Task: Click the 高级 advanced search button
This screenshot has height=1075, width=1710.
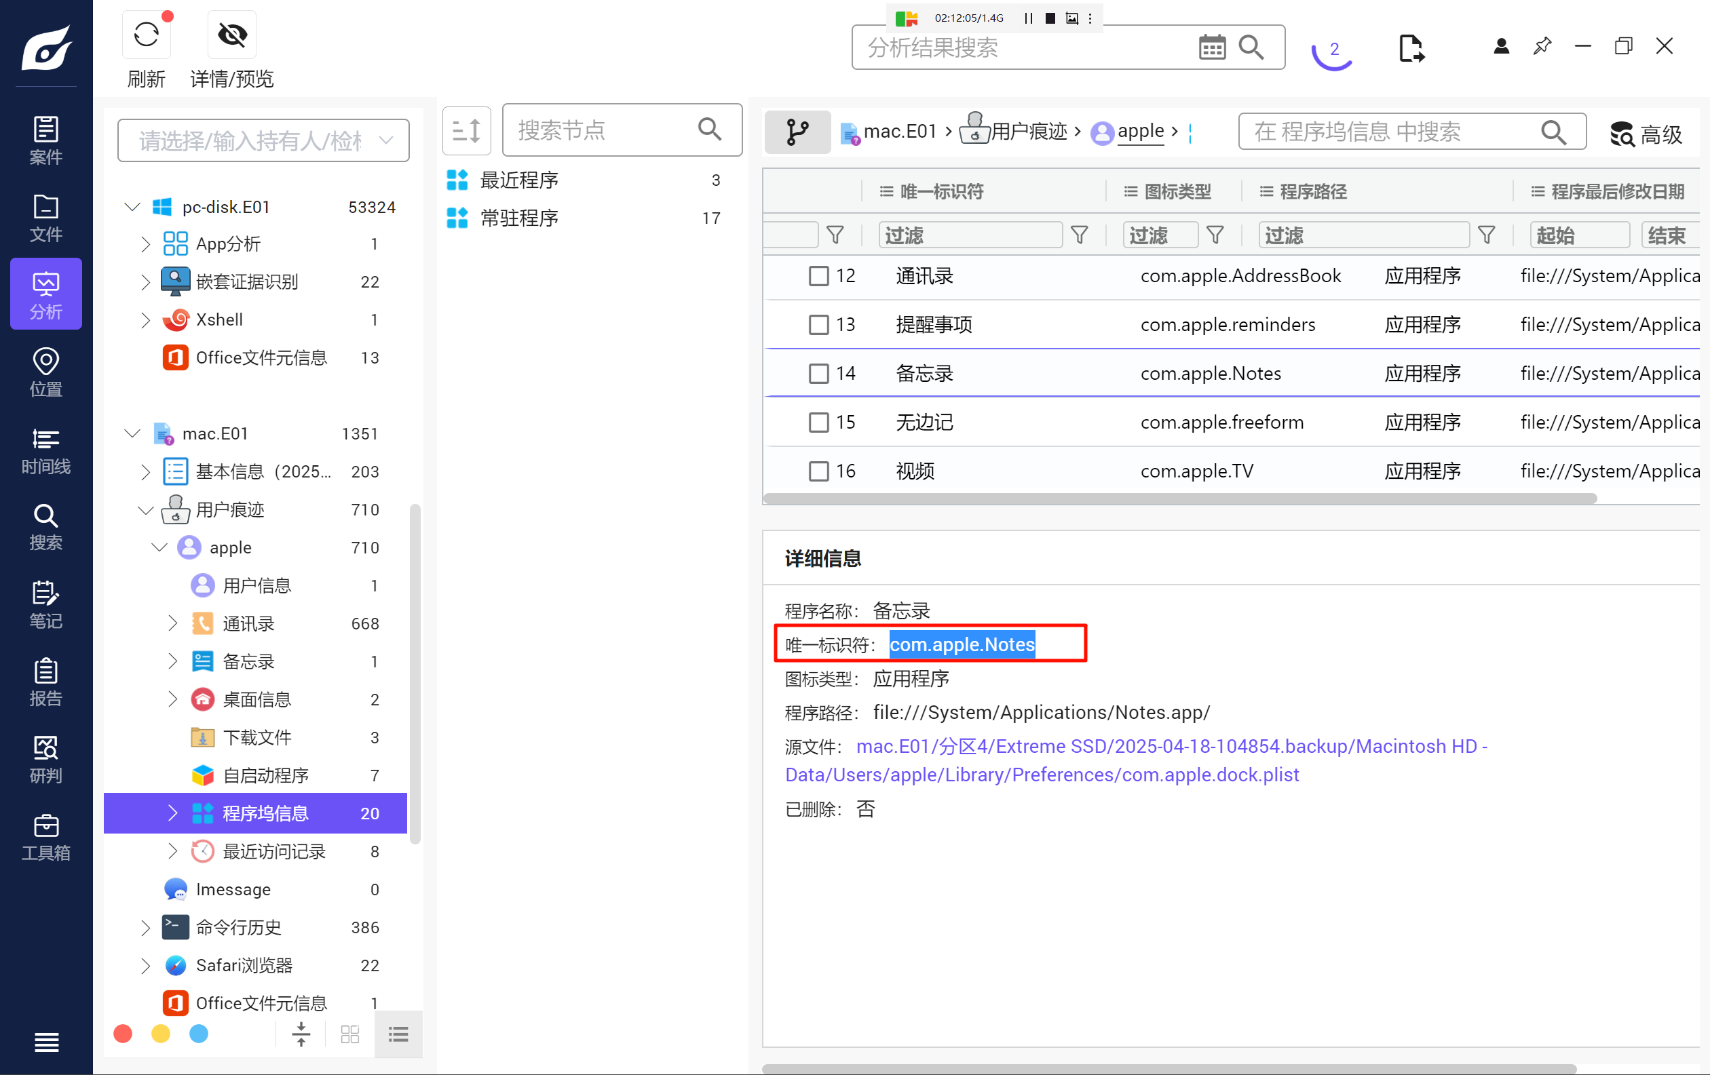Action: [x=1647, y=133]
